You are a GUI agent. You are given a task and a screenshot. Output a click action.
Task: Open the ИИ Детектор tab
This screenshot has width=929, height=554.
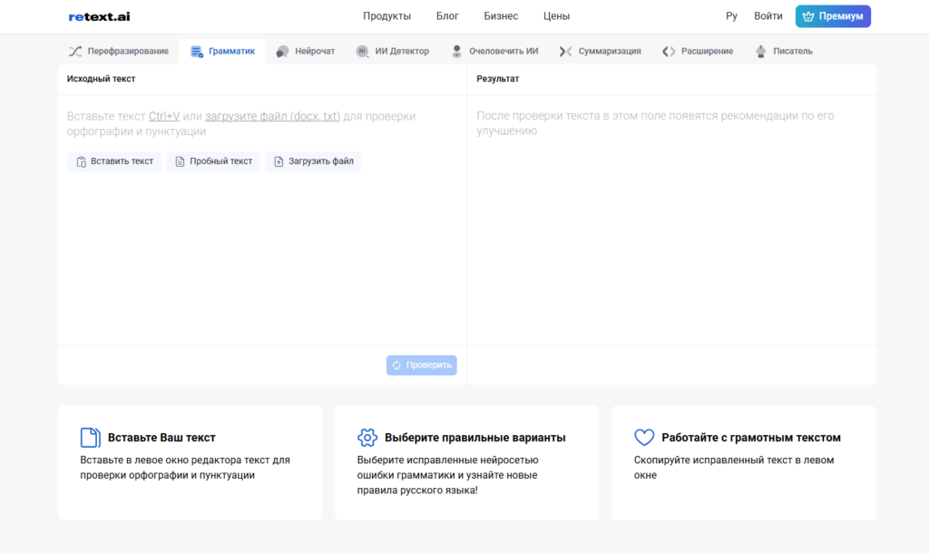point(392,52)
